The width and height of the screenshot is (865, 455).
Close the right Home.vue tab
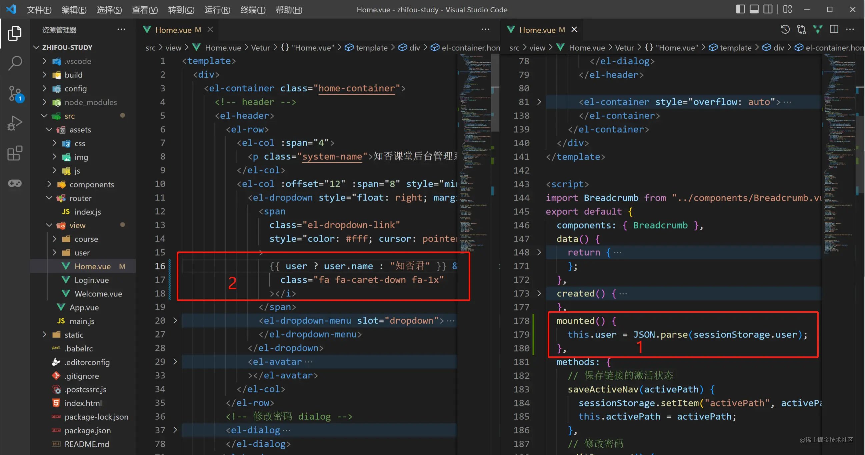(574, 30)
